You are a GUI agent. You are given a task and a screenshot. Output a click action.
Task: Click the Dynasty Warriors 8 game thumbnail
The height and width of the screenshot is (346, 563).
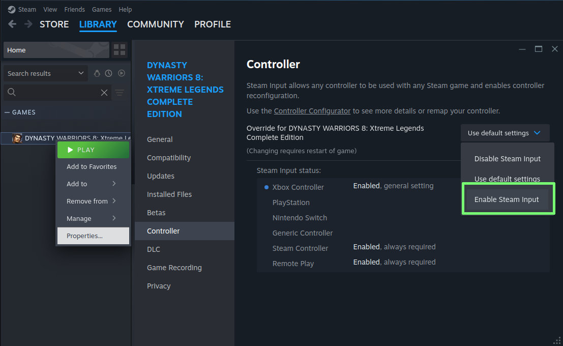pyautogui.click(x=17, y=138)
